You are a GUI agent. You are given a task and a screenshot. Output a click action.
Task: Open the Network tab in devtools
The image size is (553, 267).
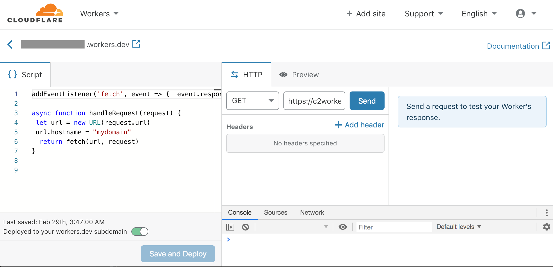[x=312, y=213]
